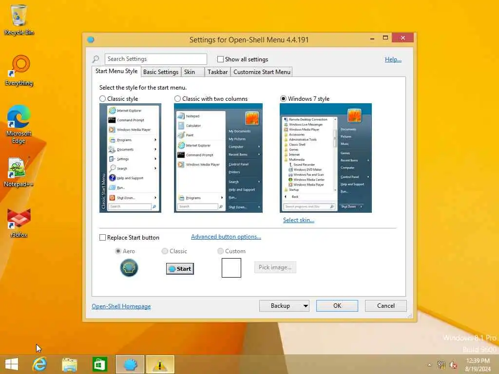499x374 pixels.
Task: Select the two columns menu preview thumbnail
Action: [x=218, y=158]
